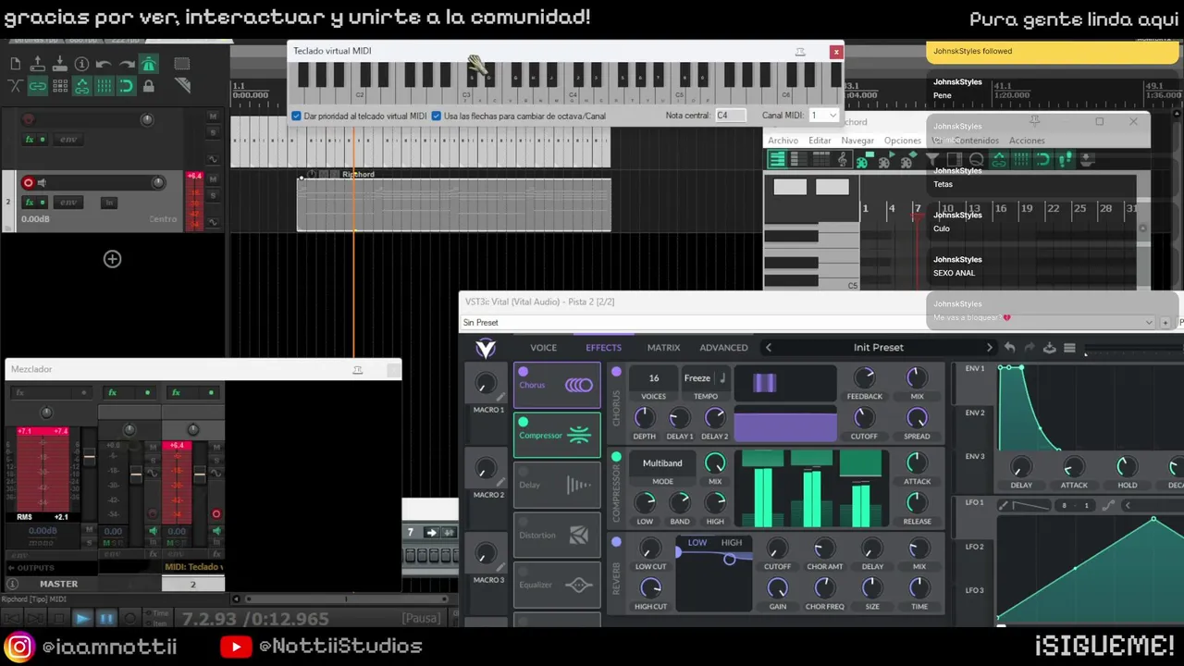1184x666 pixels.
Task: Click the lock icon in toolbar
Action: coord(148,86)
